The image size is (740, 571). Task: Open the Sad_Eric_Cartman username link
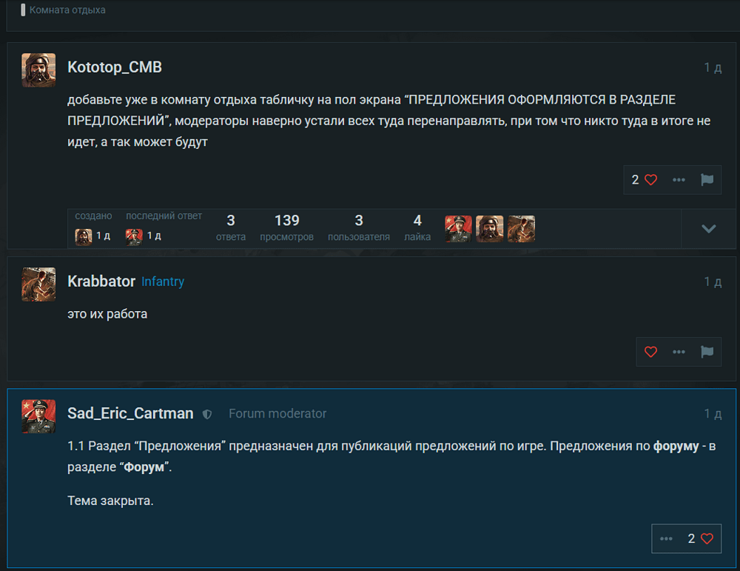130,414
